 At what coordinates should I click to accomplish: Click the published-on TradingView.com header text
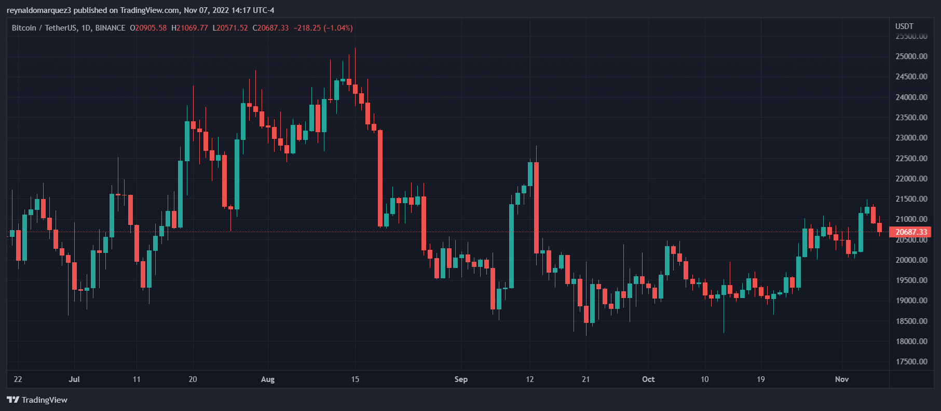click(140, 10)
